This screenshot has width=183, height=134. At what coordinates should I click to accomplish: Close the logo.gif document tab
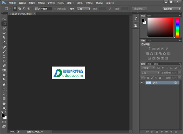[34, 14]
